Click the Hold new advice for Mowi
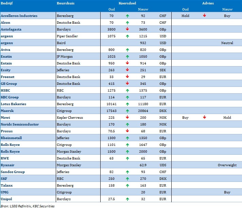This screenshot has height=208, width=242. pyautogui.click(x=227, y=117)
